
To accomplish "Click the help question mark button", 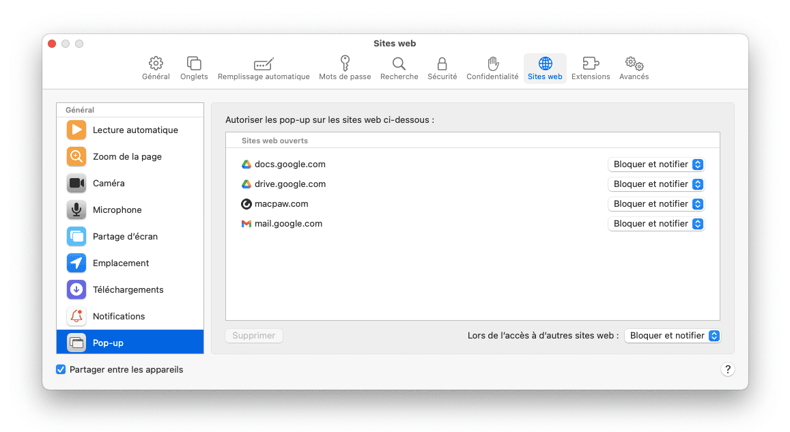I will tap(727, 369).
